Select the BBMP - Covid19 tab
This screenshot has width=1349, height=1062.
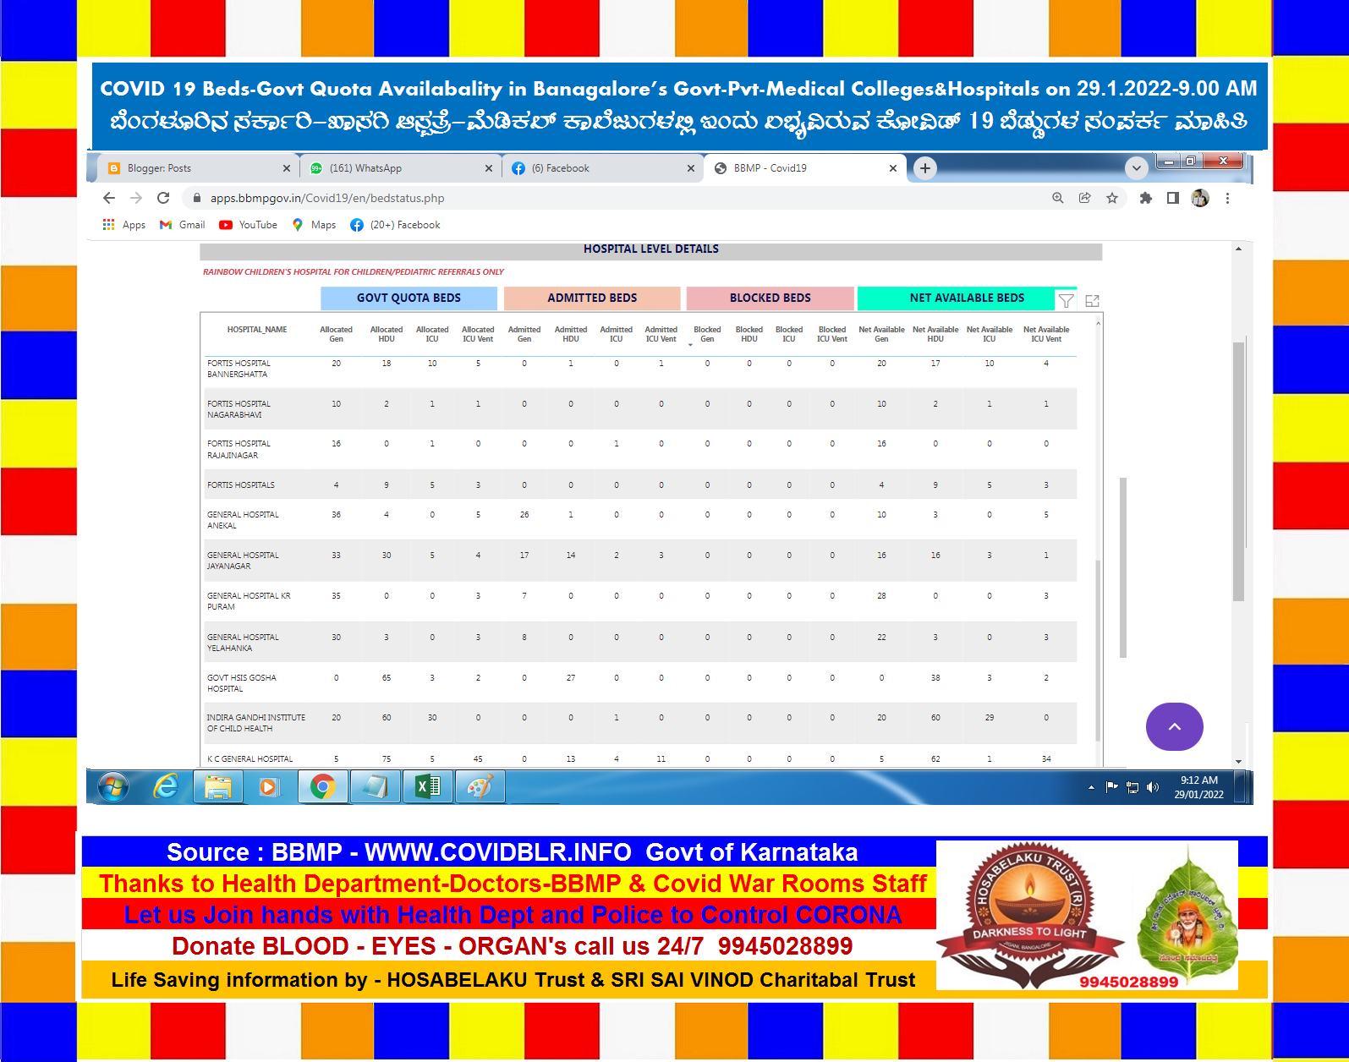pos(804,168)
